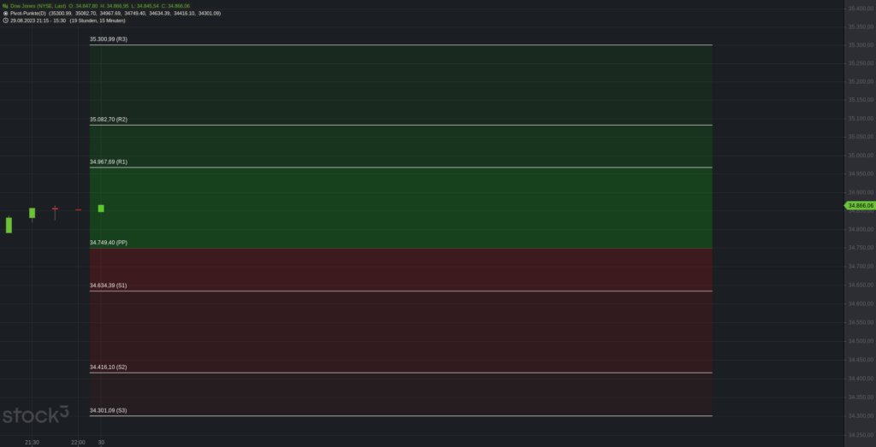The height and width of the screenshot is (447, 876).
Task: Click the 21:30 mark on time axis
Action: pos(32,442)
